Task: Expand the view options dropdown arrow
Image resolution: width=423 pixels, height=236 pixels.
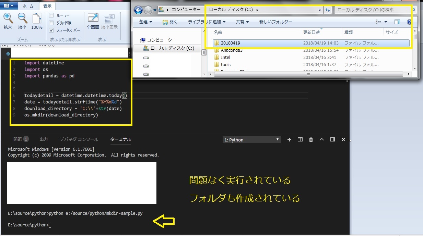Action: pyautogui.click(x=386, y=22)
